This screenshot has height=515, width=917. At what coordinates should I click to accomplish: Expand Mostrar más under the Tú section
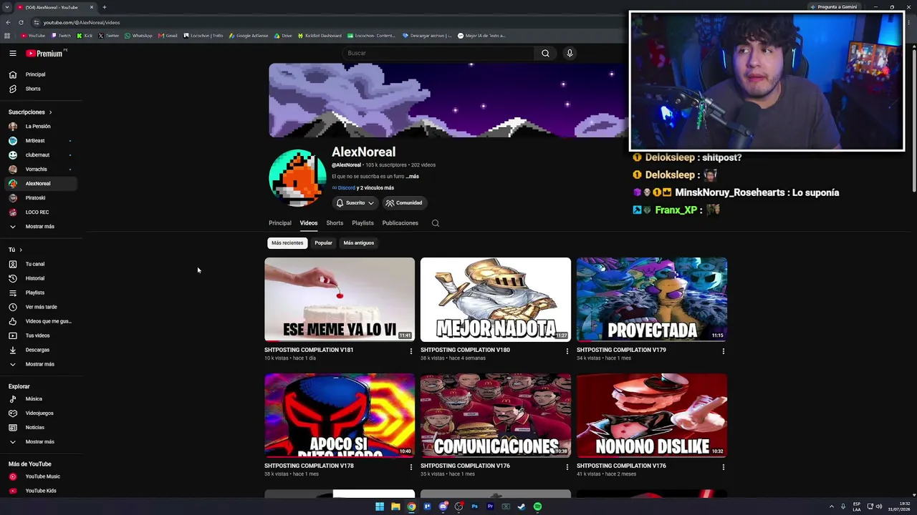40,364
